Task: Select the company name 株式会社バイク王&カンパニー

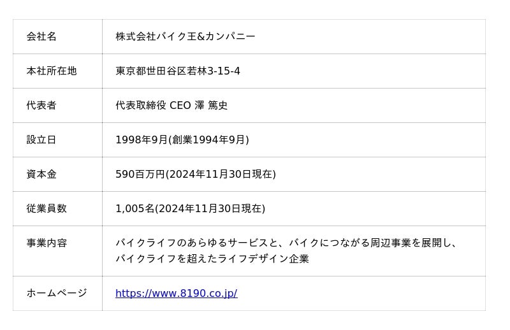Action: 185,37
